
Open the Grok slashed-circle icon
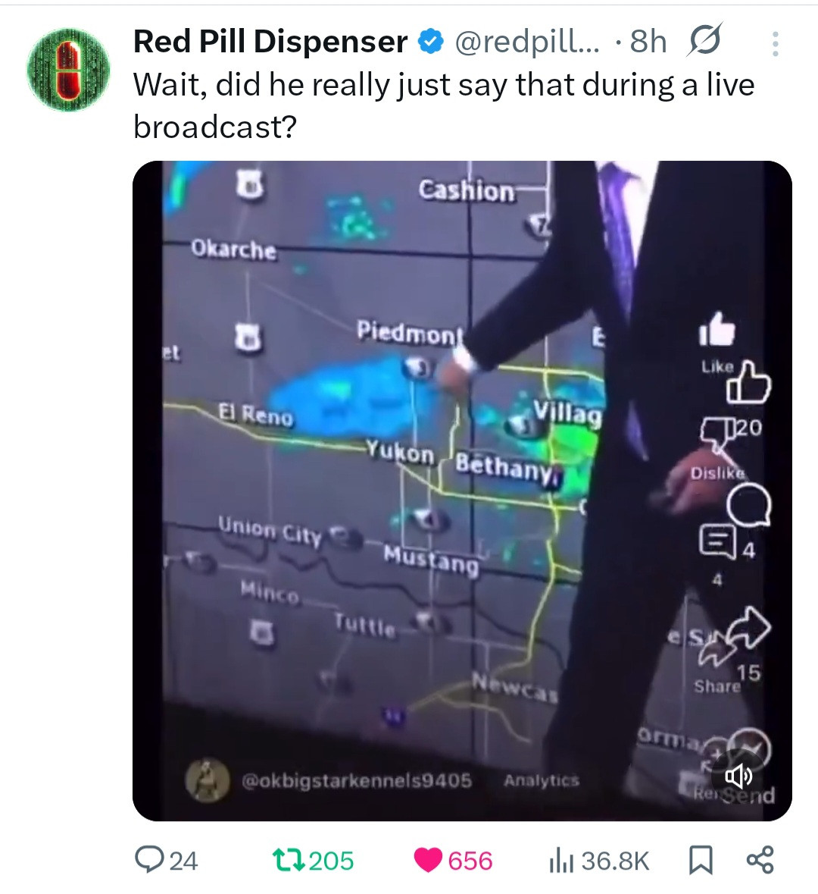coord(704,41)
